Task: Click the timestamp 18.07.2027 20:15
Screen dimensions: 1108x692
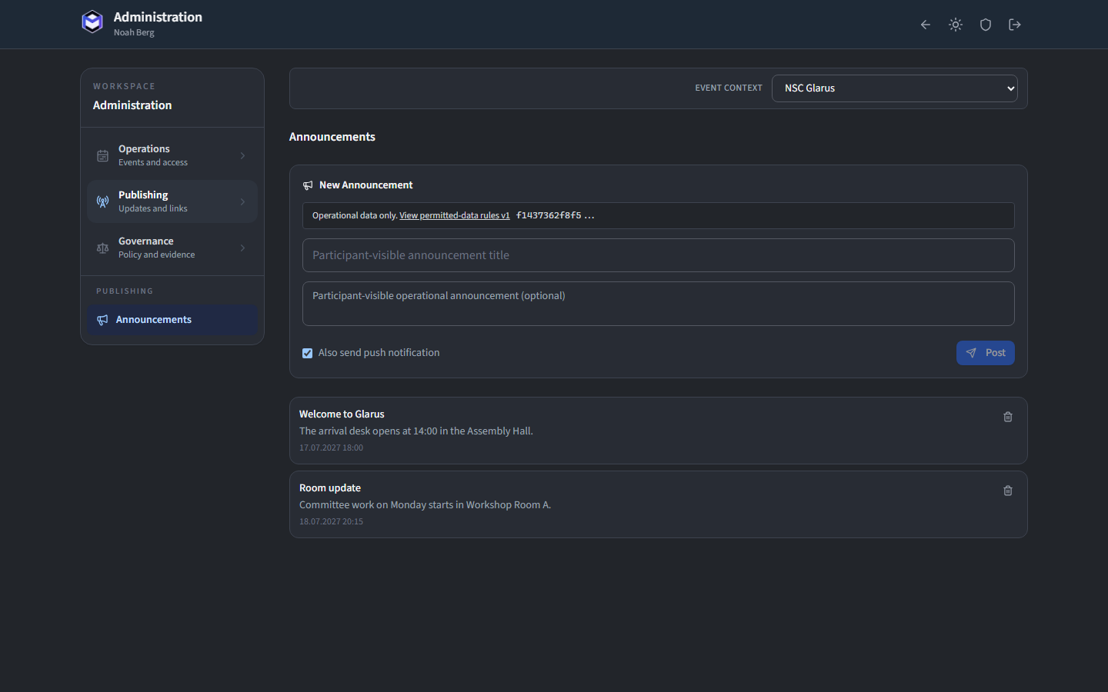Action: pyautogui.click(x=331, y=521)
